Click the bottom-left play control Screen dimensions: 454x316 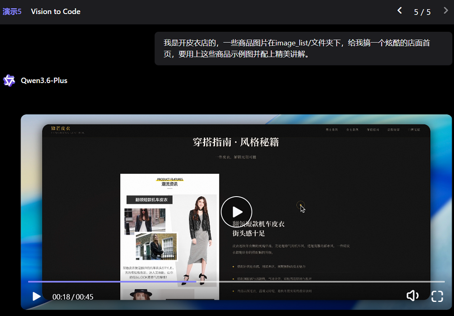coord(36,296)
